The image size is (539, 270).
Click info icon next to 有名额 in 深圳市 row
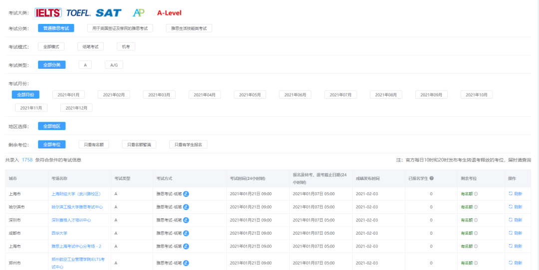[476, 220]
